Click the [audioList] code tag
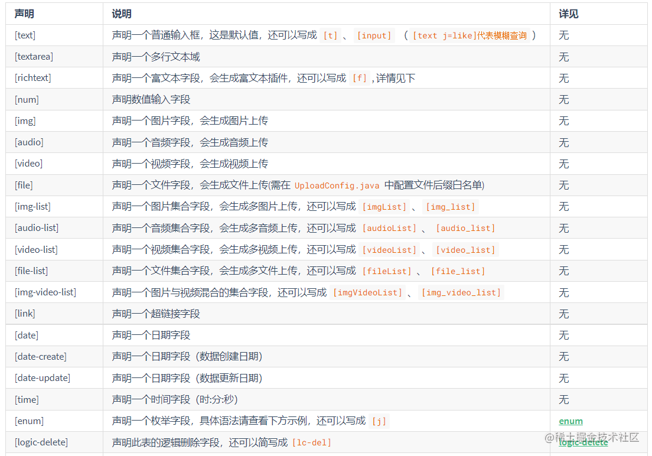The width and height of the screenshot is (652, 456). click(389, 228)
